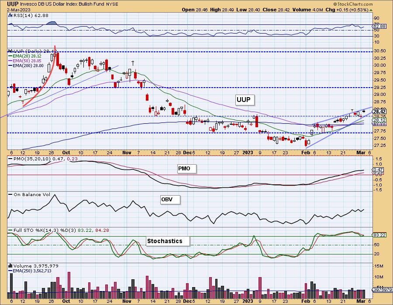Click the 'EMA(250) 3,562,713' volume legend text

pos(32,271)
